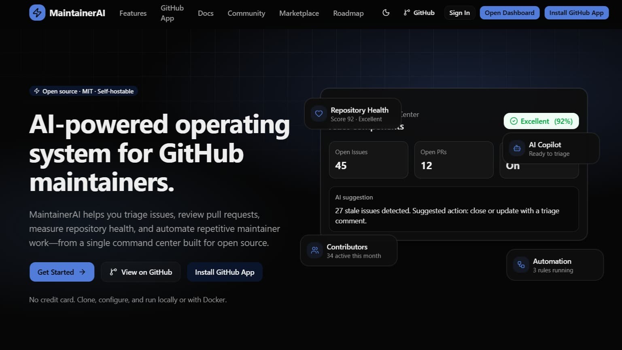Viewport: 622px width, 350px height.
Task: Open the GitHub App nav item
Action: pos(172,13)
